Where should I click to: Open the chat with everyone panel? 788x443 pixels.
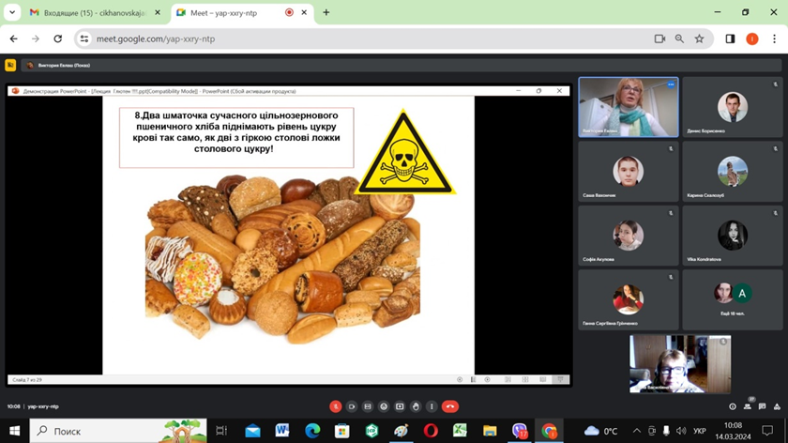click(x=763, y=406)
